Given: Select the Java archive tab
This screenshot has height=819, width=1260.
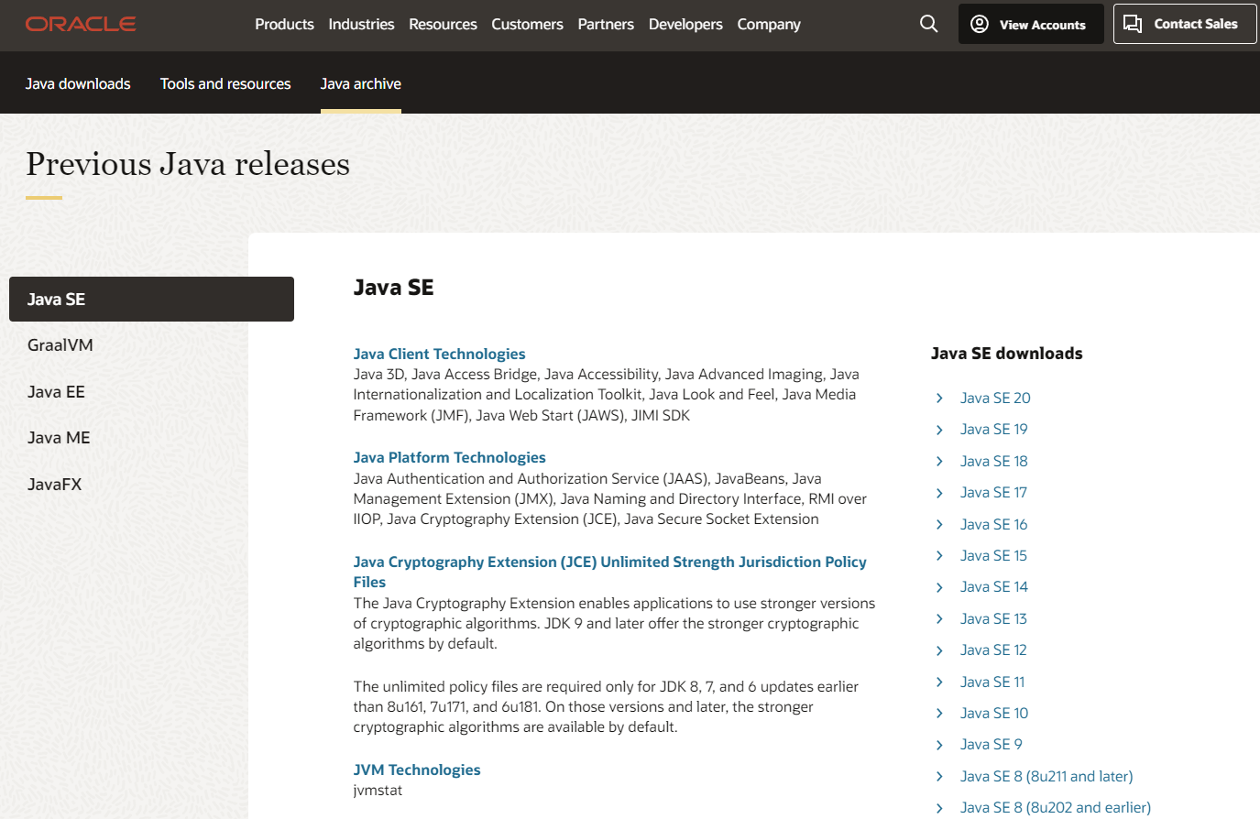Looking at the screenshot, I should click(361, 83).
